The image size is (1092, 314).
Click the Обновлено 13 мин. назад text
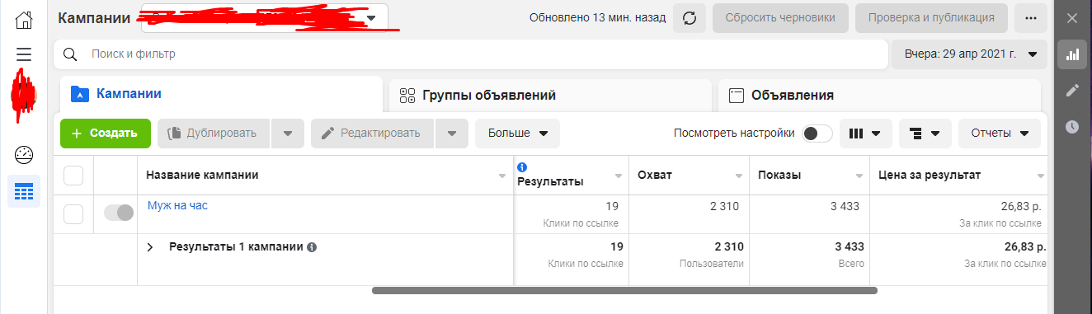pyautogui.click(x=597, y=18)
